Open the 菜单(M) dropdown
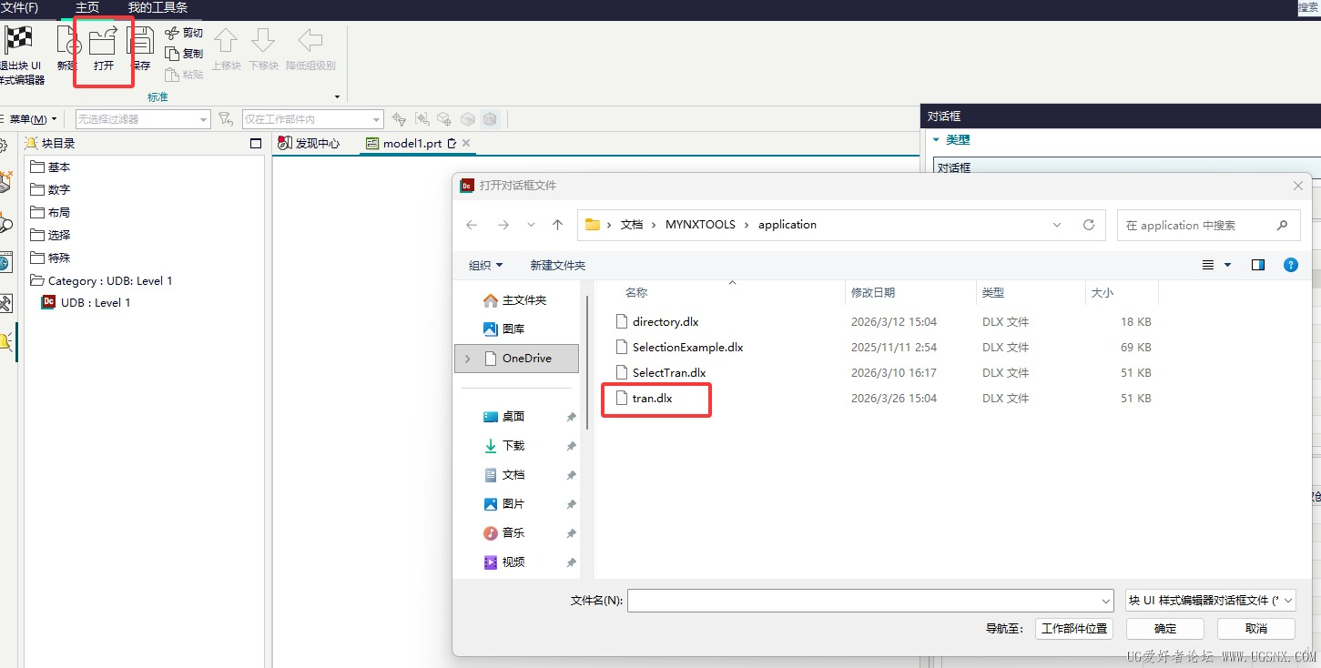 click(33, 119)
